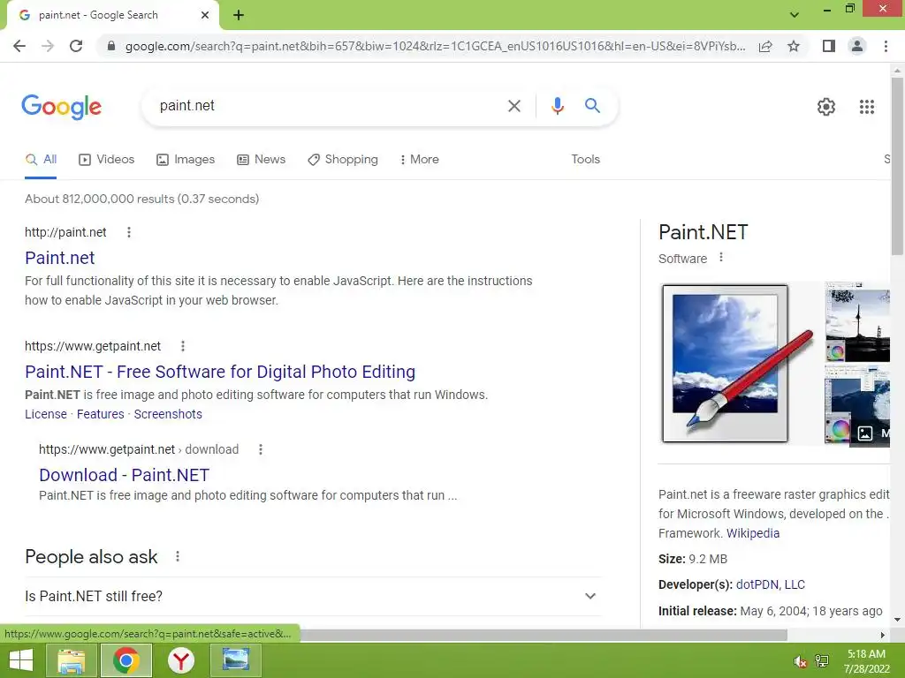Clear the search box text
This screenshot has width=905, height=678.
click(x=513, y=106)
